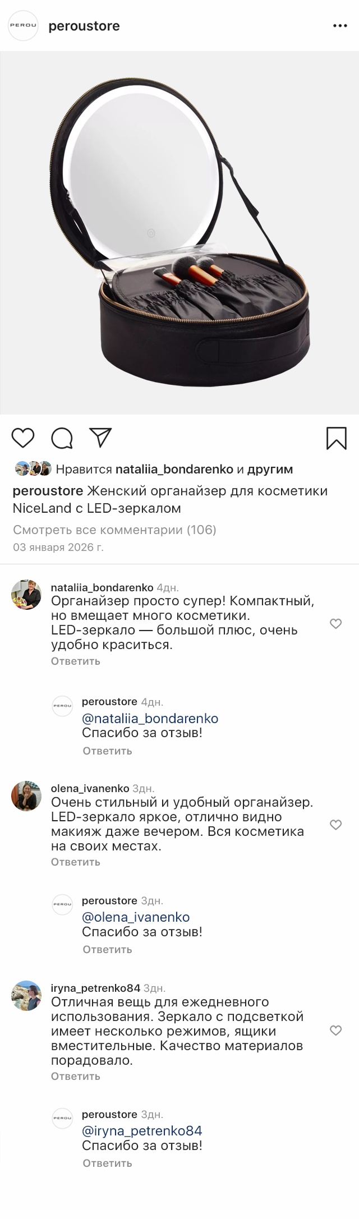The width and height of the screenshot is (359, 1219).
Task: Save post with bookmark icon
Action: point(336,438)
